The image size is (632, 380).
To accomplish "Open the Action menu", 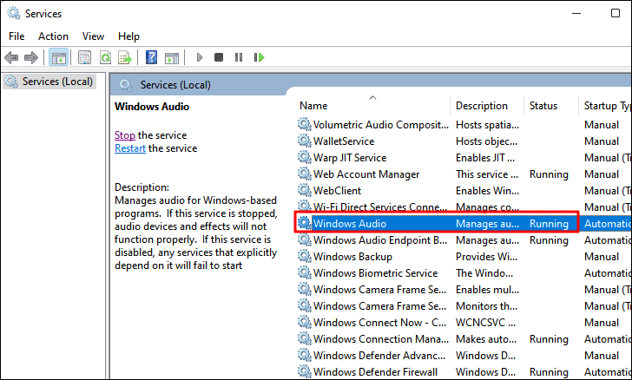I will point(53,36).
